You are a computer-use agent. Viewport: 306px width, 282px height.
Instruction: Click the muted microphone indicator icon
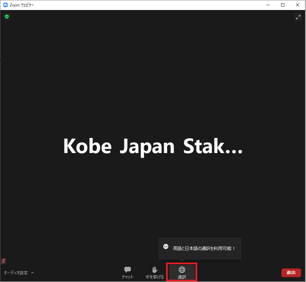[x=4, y=261]
